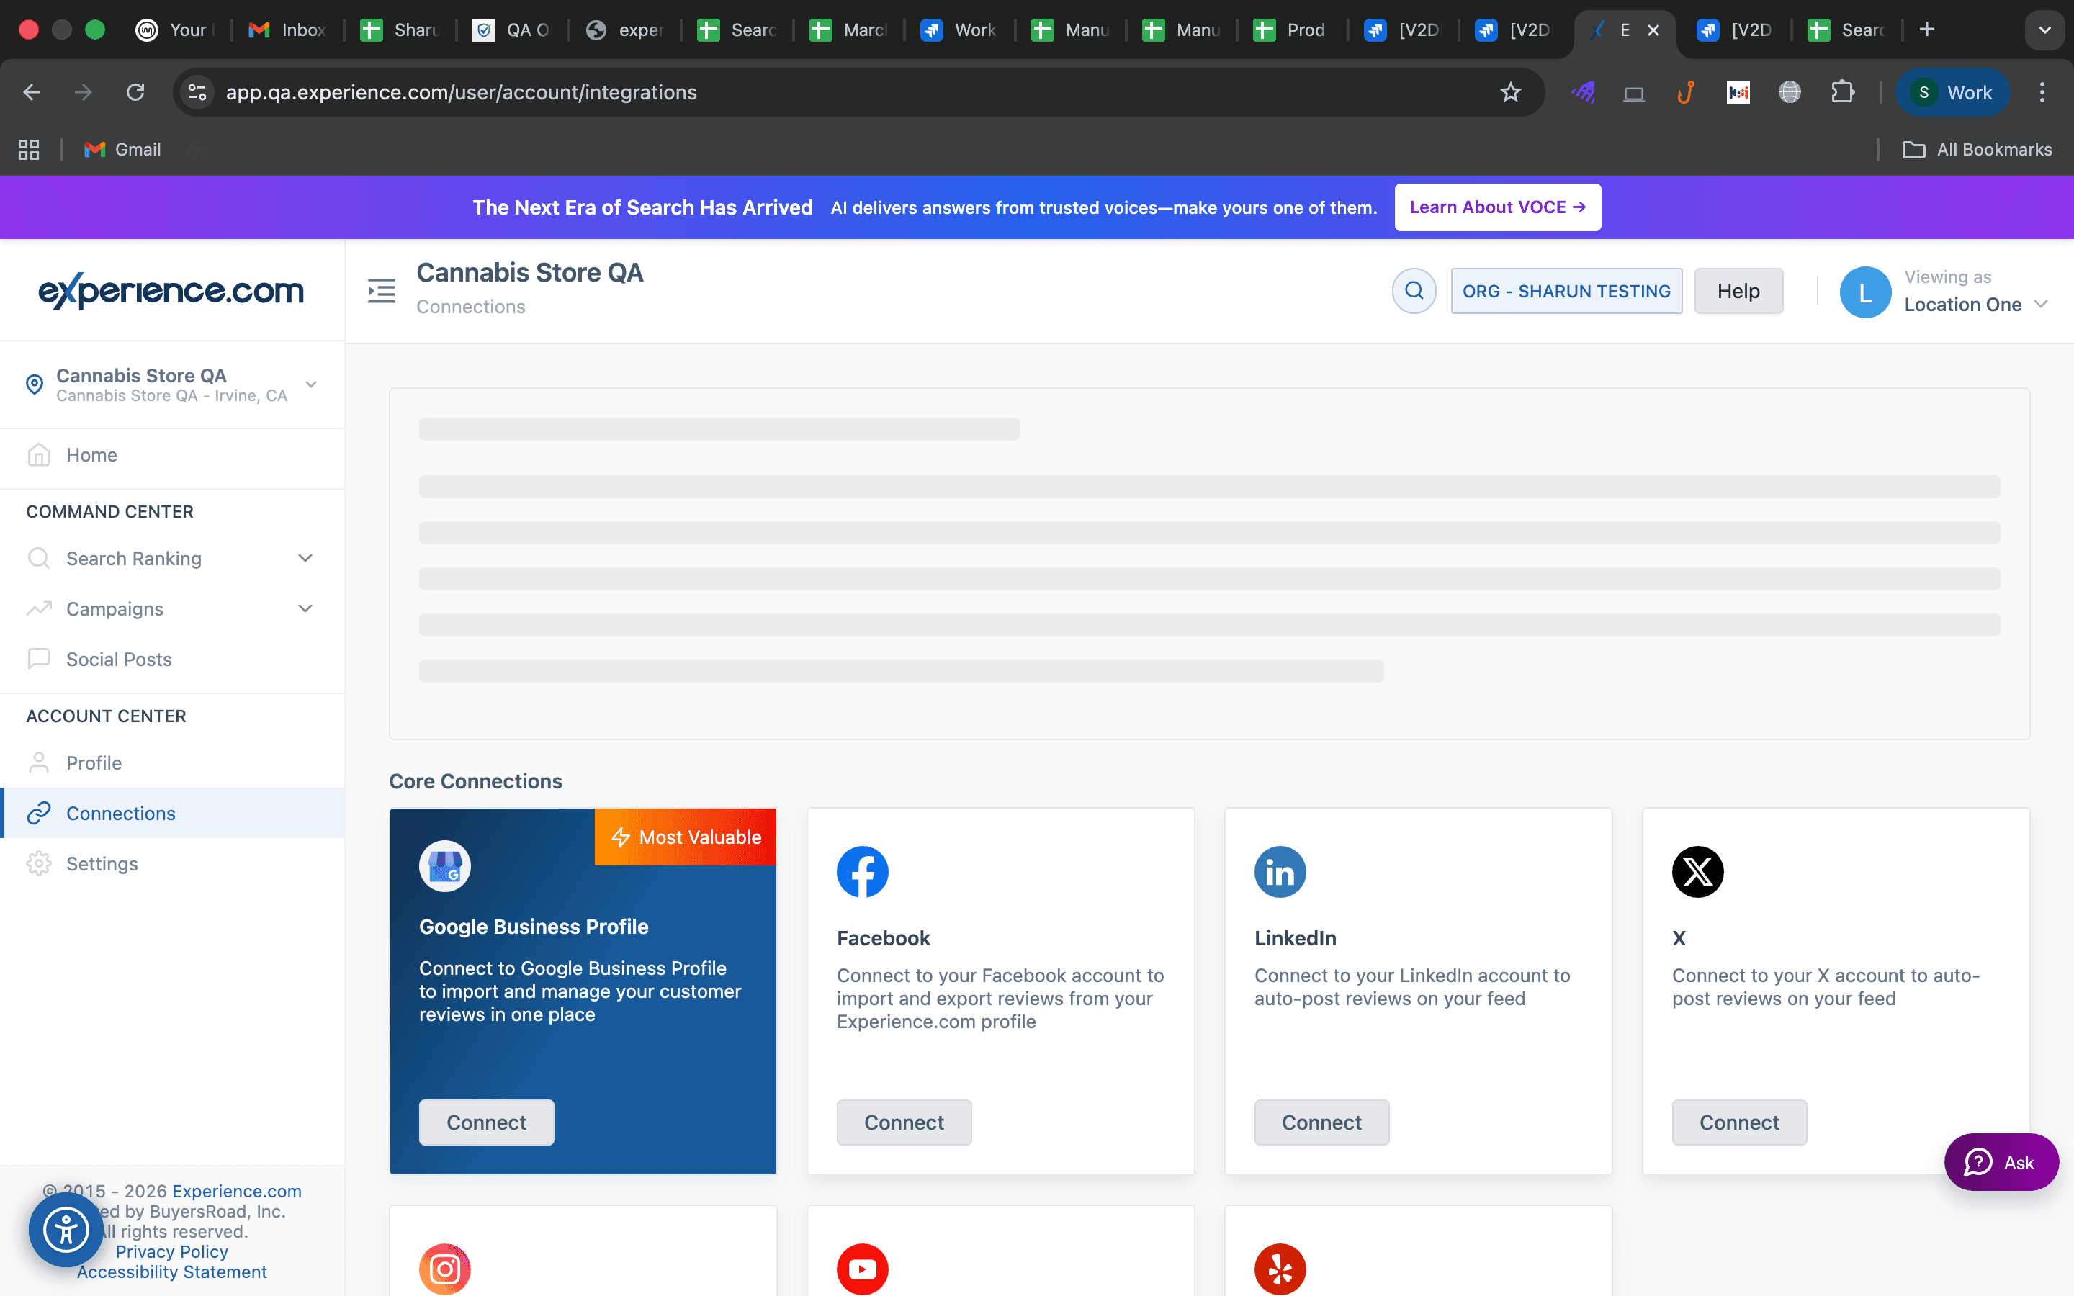Click ORG - SHARUN TESTING button
The width and height of the screenshot is (2074, 1296).
click(x=1566, y=291)
